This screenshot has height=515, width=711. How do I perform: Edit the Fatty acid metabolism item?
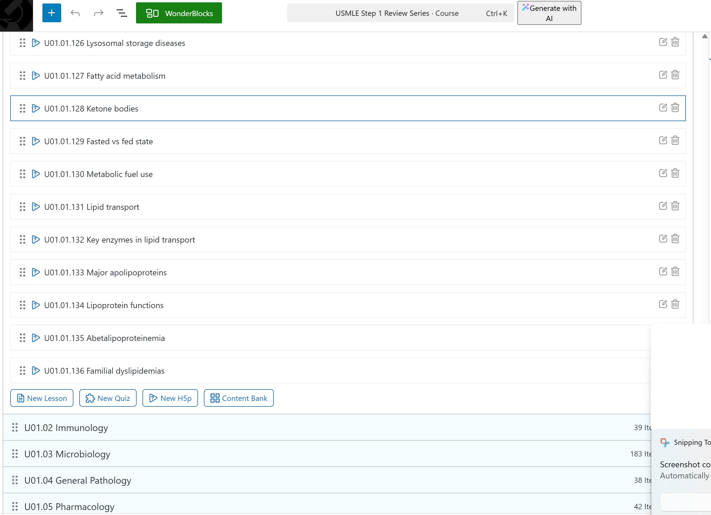click(663, 75)
